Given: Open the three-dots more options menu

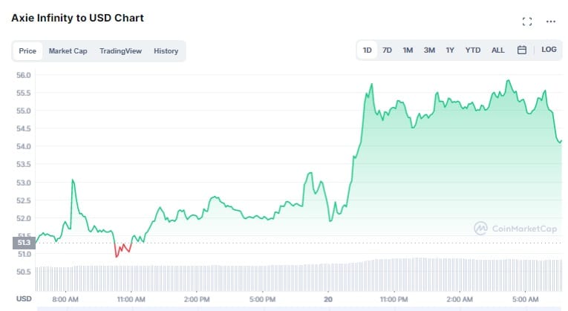Looking at the screenshot, I should coord(551,22).
